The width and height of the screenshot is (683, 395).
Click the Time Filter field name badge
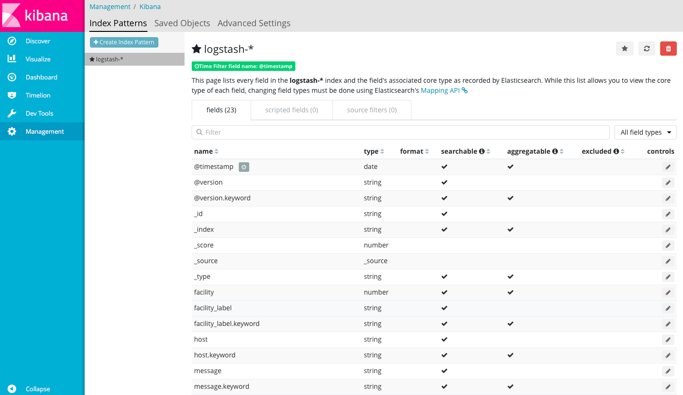pos(244,66)
